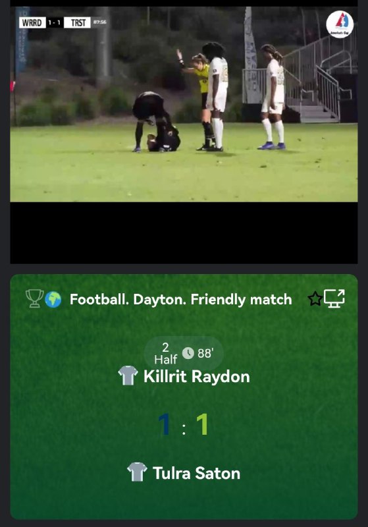
Task: Click the 87:56 timer in video overlay
Action: 99,22
